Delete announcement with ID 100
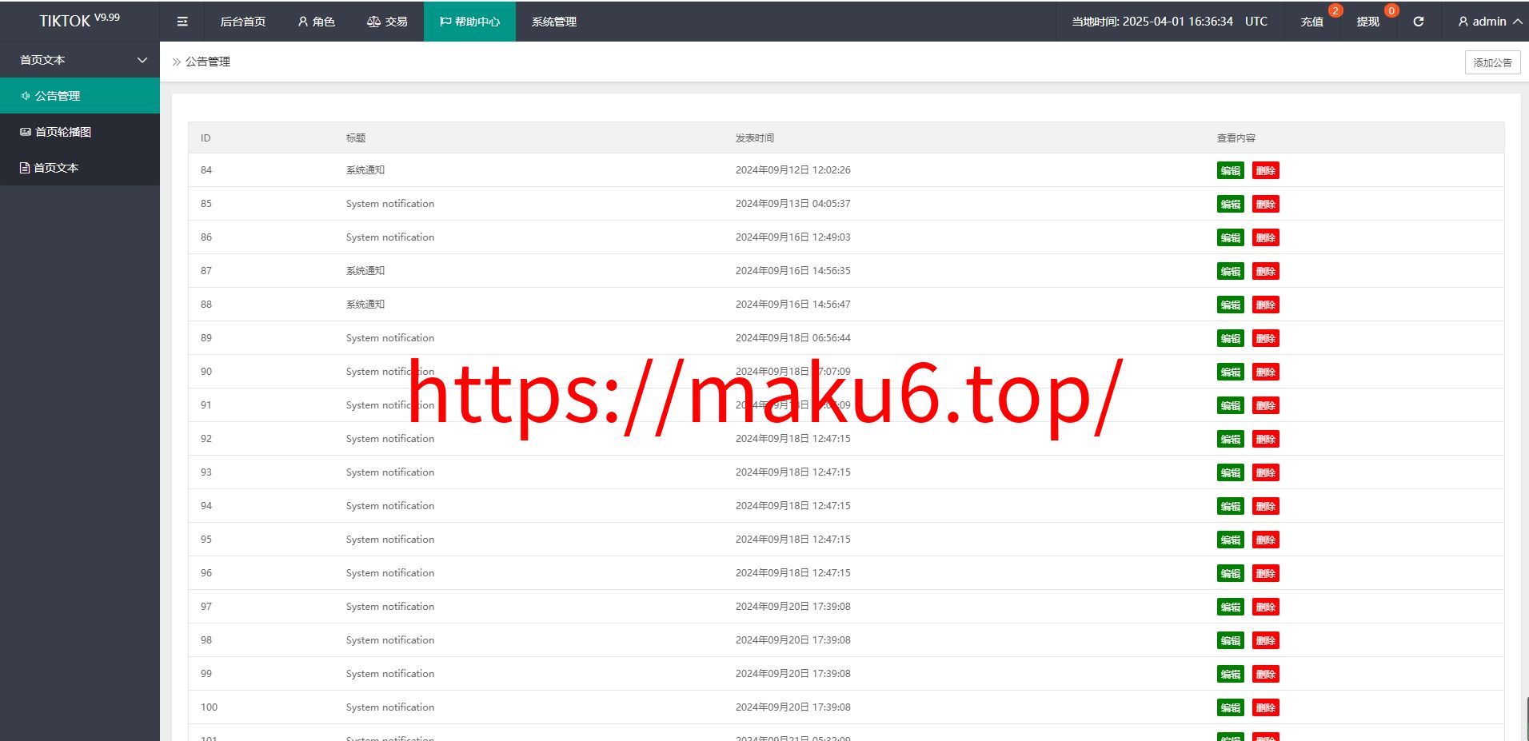Viewport: 1529px width, 741px height. [x=1265, y=707]
